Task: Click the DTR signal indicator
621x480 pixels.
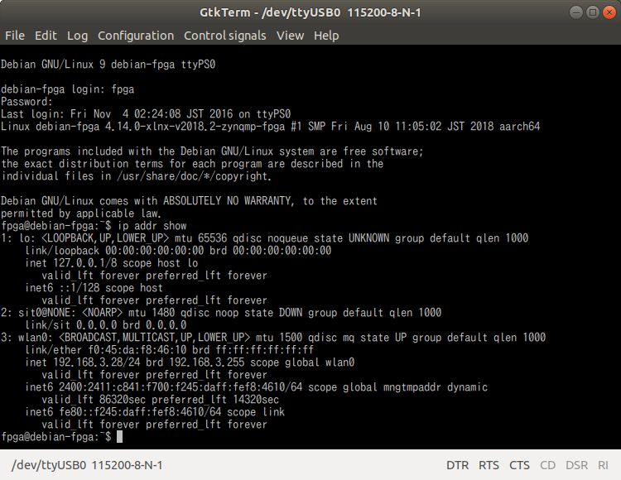Action: [x=457, y=465]
